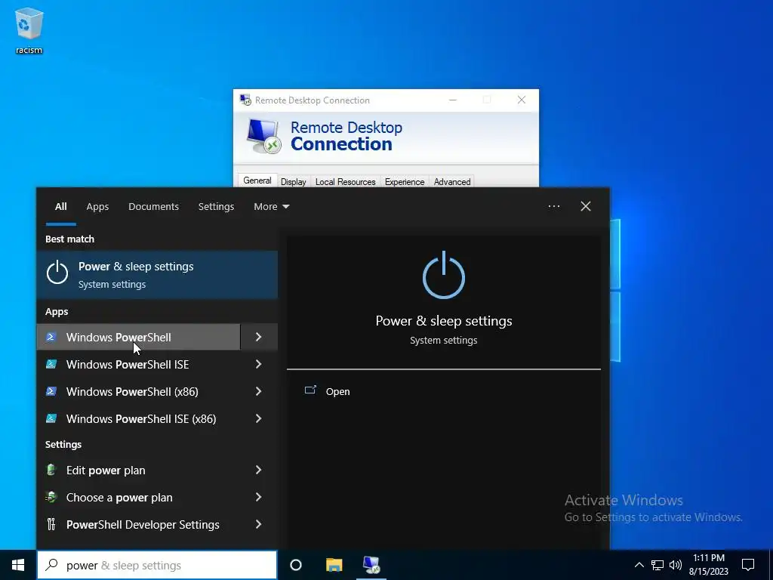Close the search results panel

(x=586, y=206)
